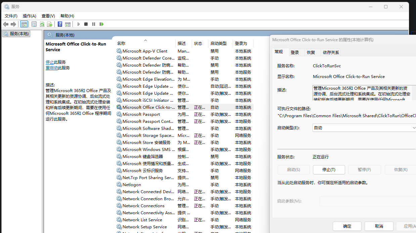Click the 取消 button

[x=379, y=226]
